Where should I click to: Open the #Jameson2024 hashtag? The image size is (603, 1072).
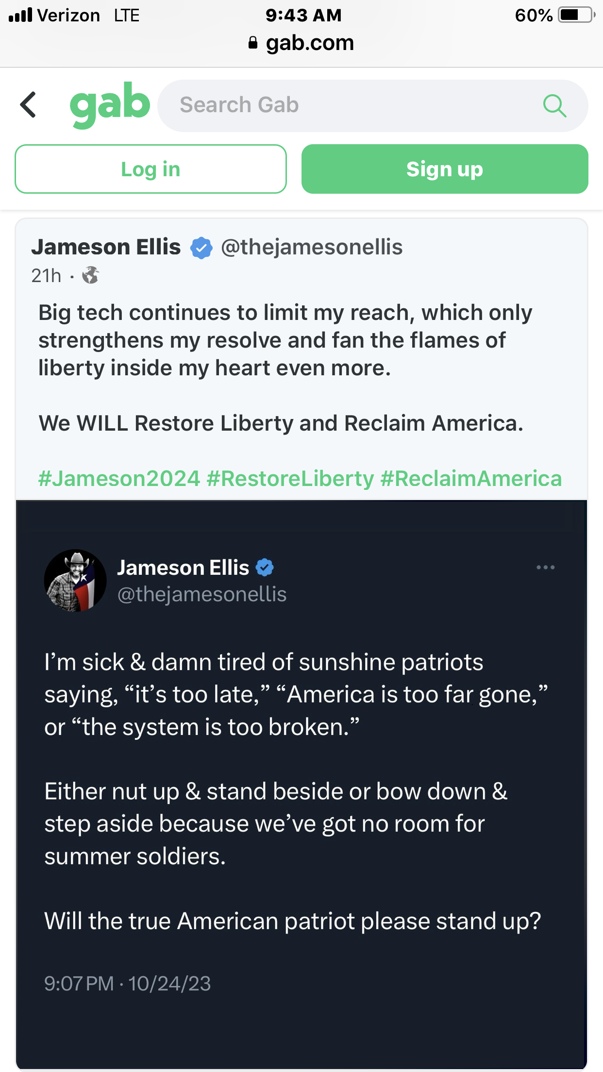119,479
